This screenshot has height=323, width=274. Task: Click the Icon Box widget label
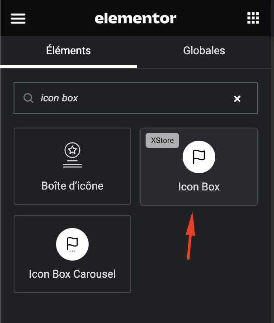point(199,187)
